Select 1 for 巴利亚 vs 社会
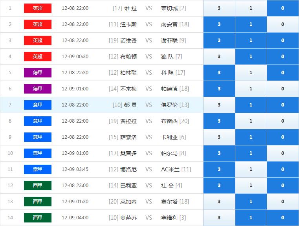The width and height of the screenshot is (299, 226). point(251,186)
